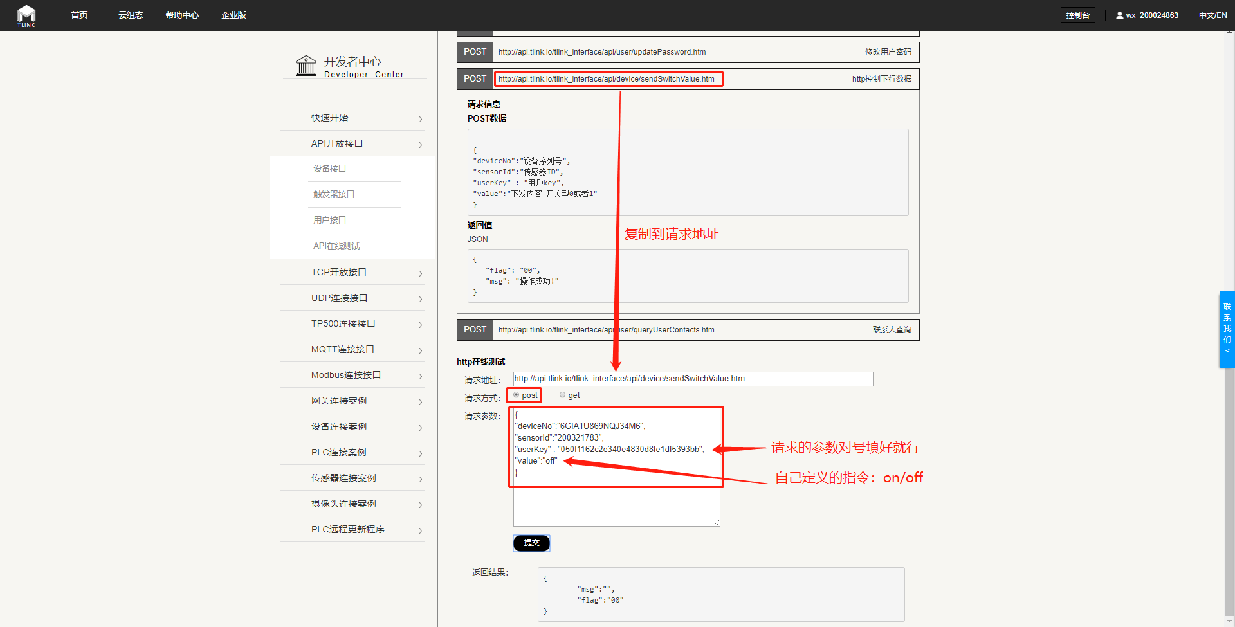Expand the PLC连接案例 chevron
This screenshot has height=627, width=1235.
point(421,453)
